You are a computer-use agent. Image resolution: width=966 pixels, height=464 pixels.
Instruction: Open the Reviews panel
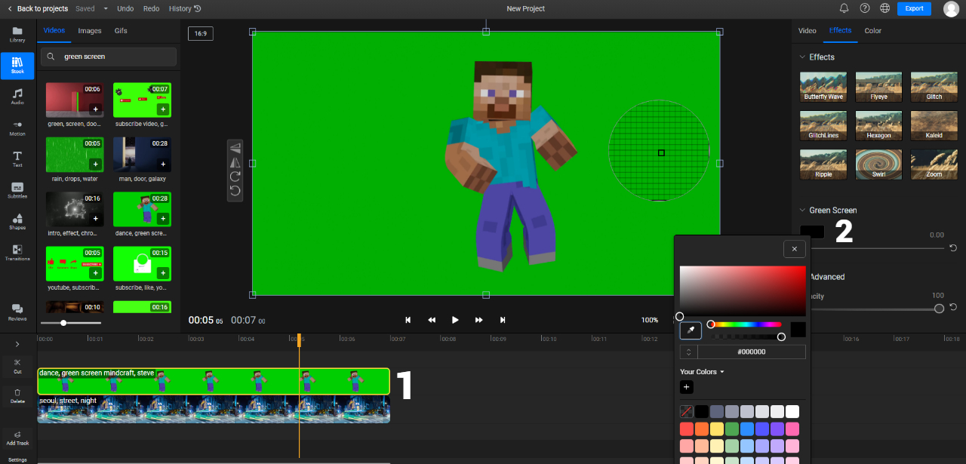point(17,312)
